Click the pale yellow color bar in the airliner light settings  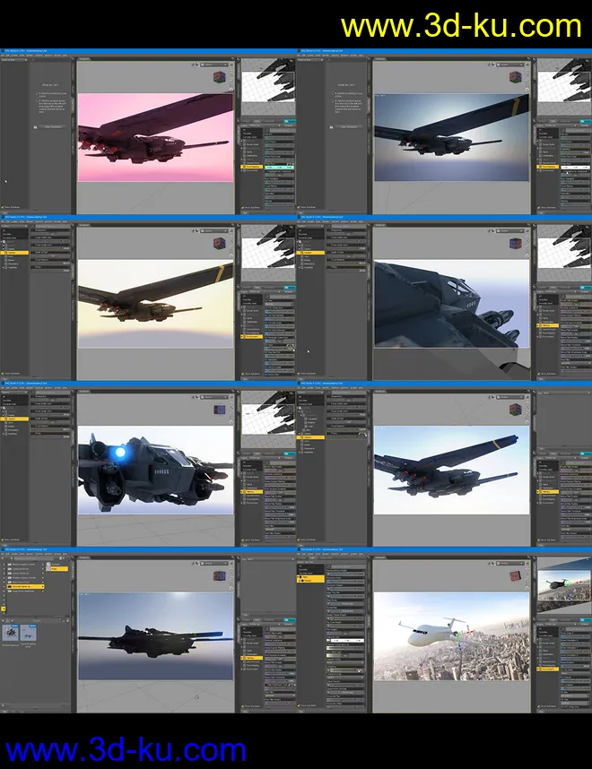(x=345, y=655)
